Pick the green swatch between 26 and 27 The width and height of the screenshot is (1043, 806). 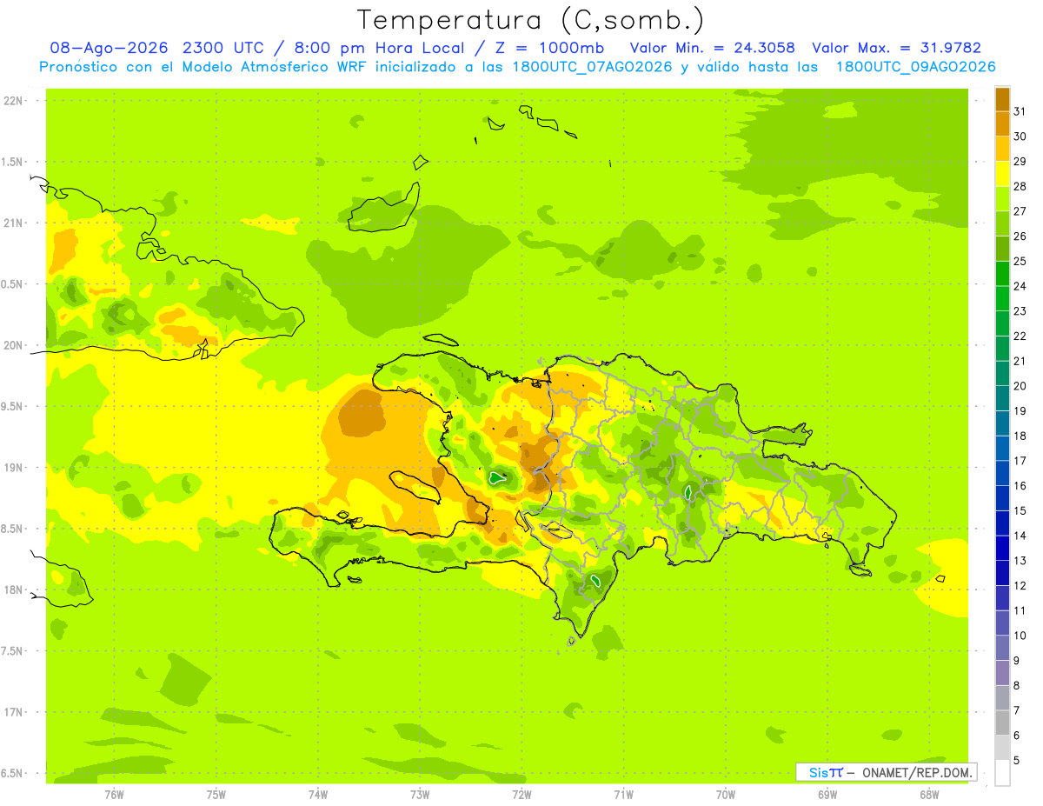coord(1003,223)
